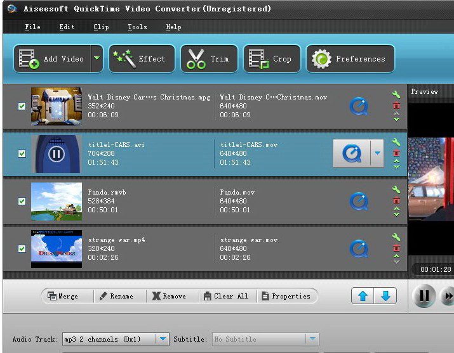The height and width of the screenshot is (353, 454).
Task: Move Panda row down with green arrow
Action: tap(396, 215)
